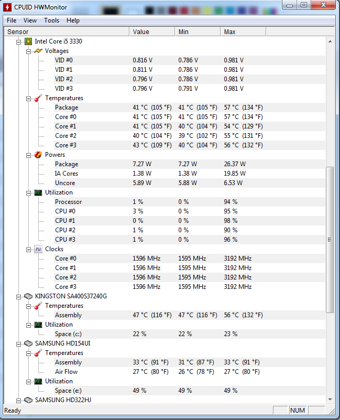Image resolution: width=340 pixels, height=420 pixels.
Task: Click the SAMSUNG HD154UI drive icon
Action: pos(28,343)
